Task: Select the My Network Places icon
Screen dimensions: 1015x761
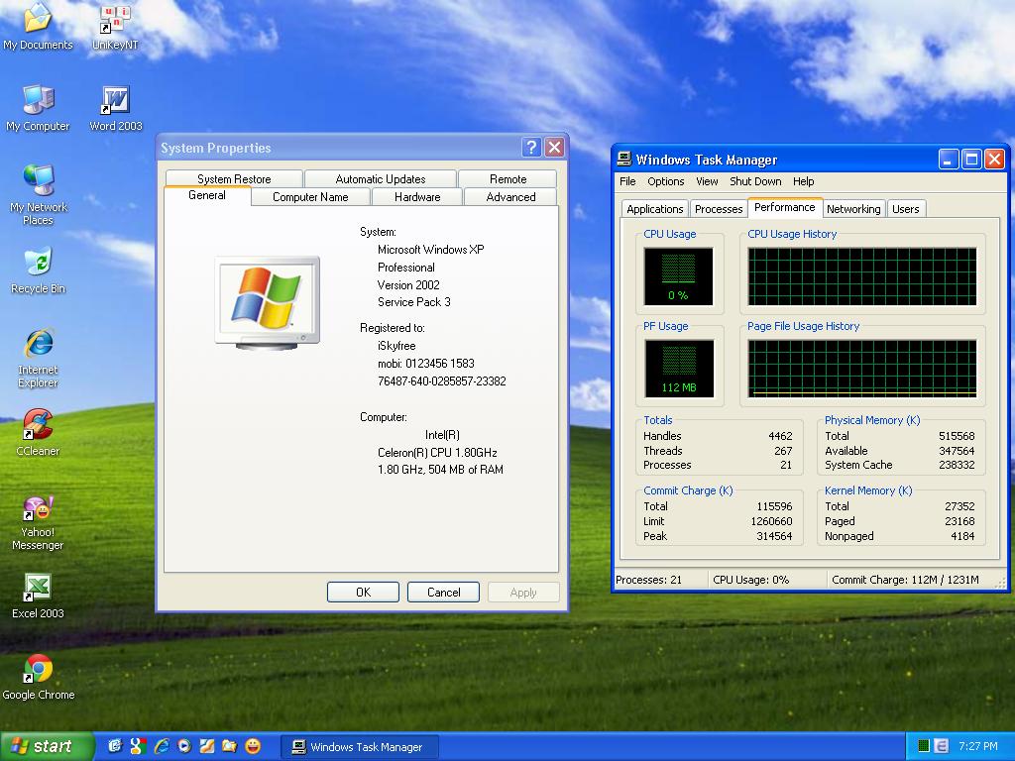Action: tap(39, 195)
